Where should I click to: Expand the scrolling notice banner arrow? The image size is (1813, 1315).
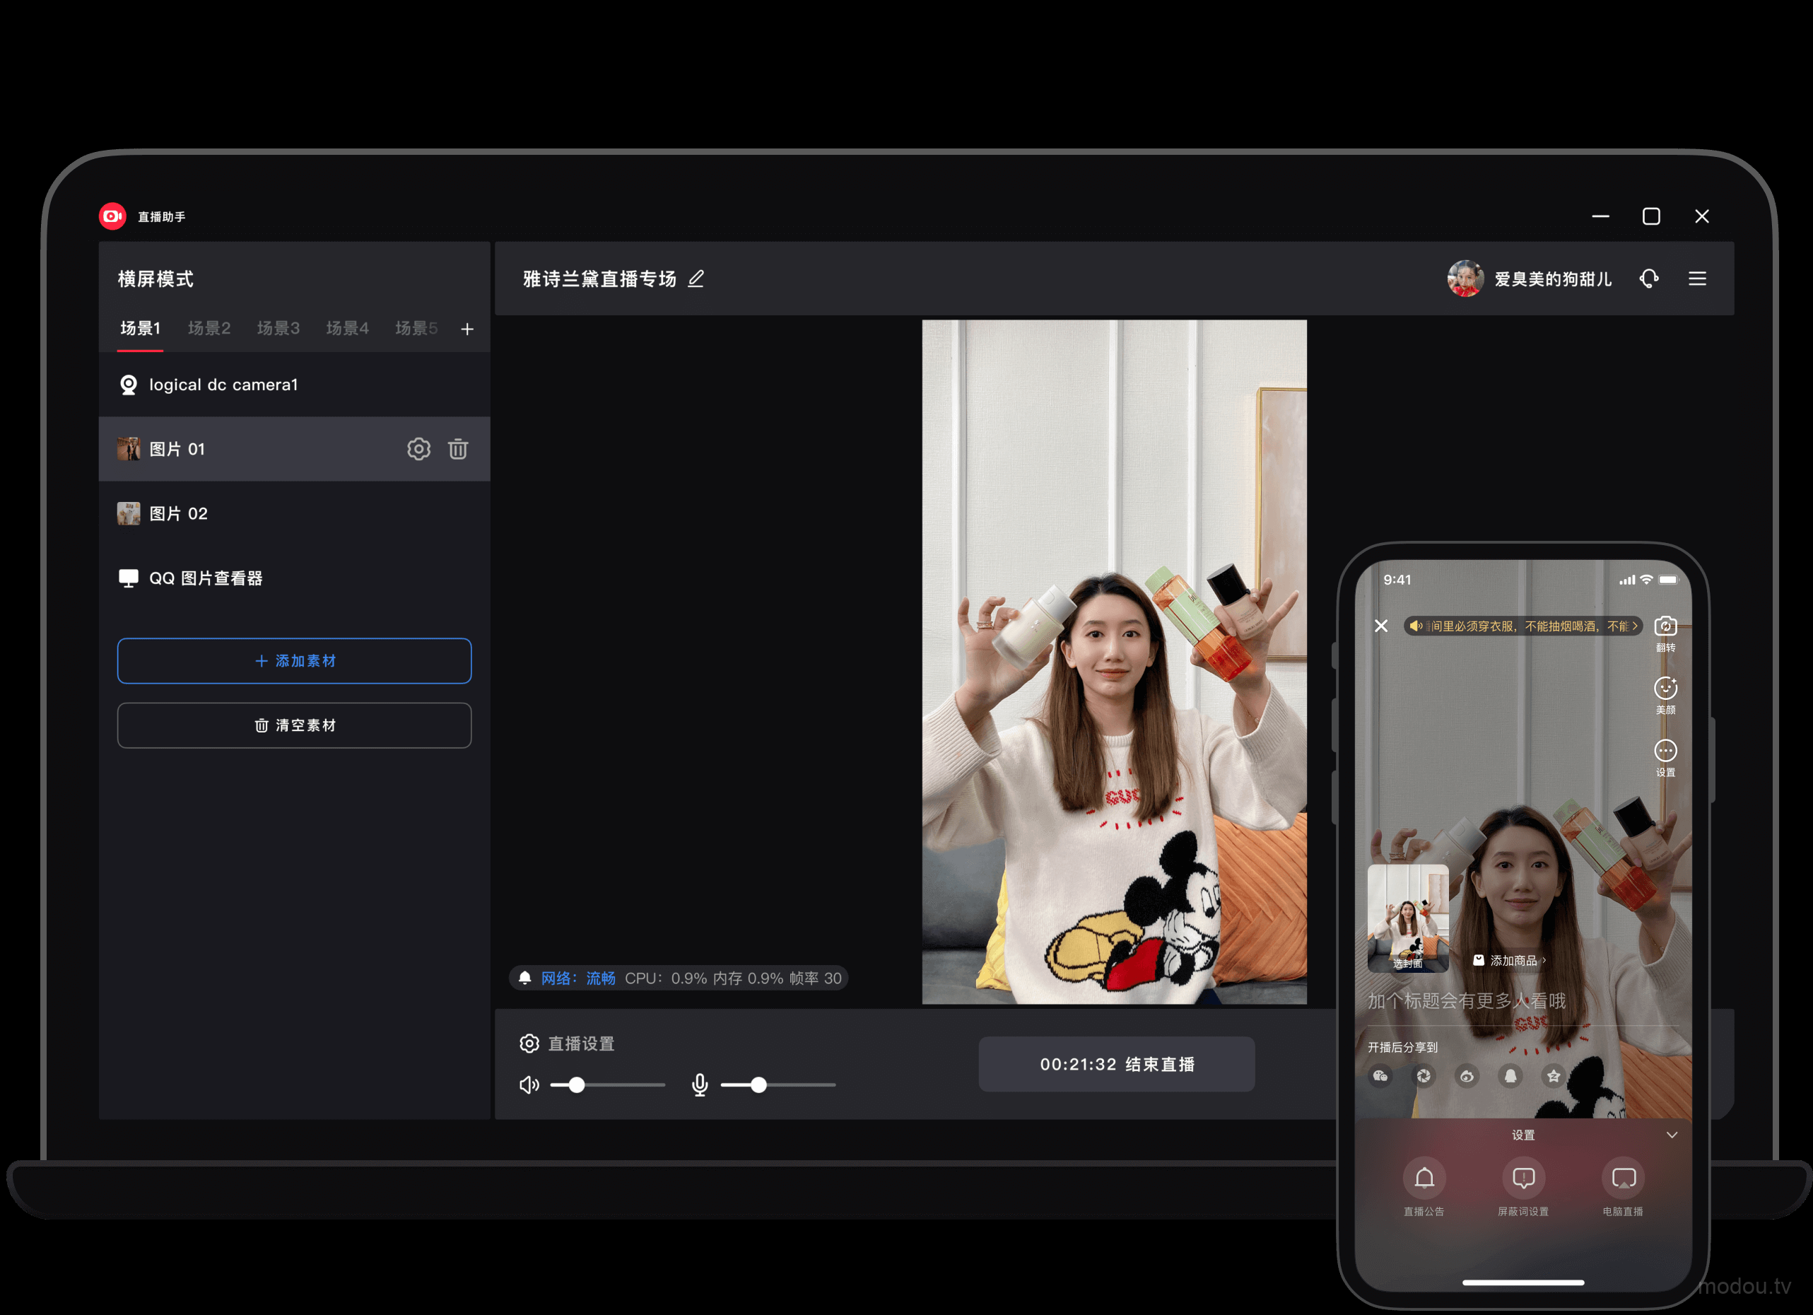point(1635,626)
